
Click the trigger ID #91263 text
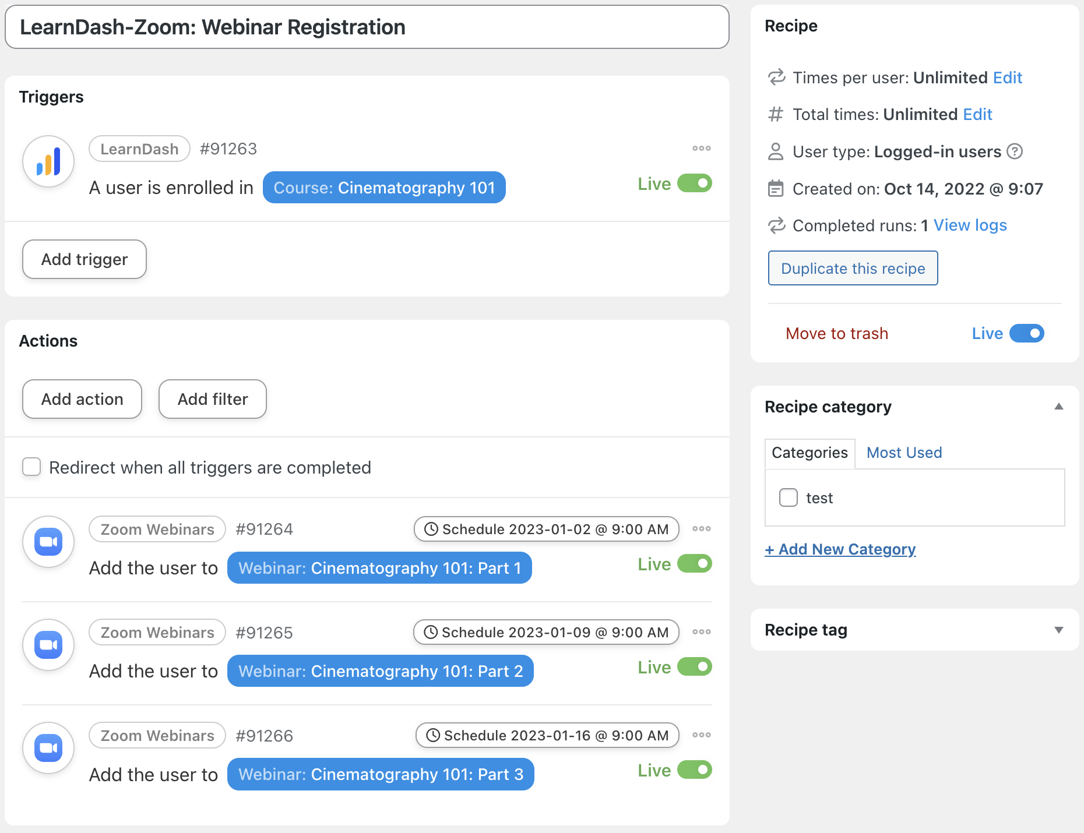coord(228,149)
